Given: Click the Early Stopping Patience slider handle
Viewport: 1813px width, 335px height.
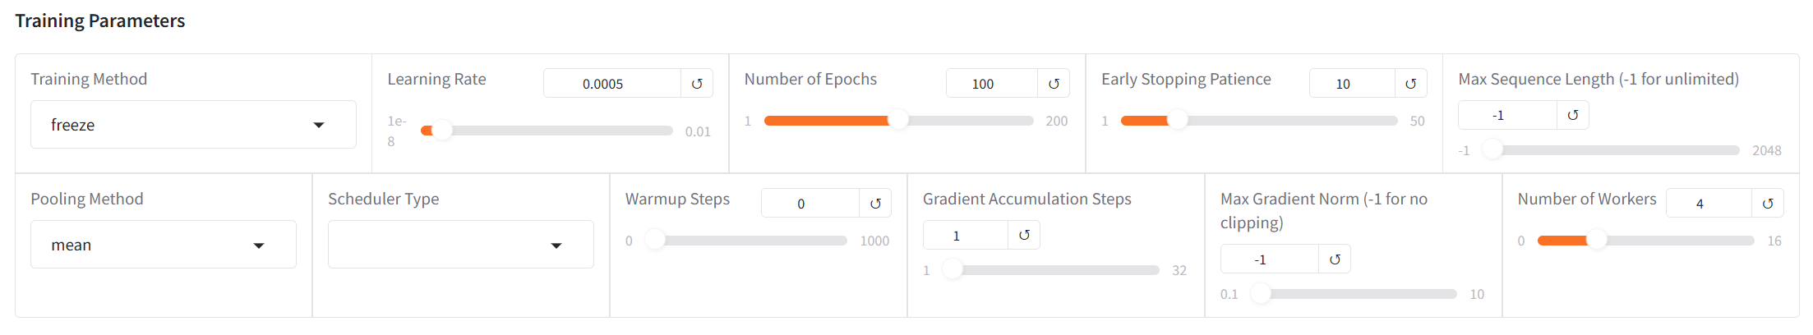Looking at the screenshot, I should (1178, 120).
